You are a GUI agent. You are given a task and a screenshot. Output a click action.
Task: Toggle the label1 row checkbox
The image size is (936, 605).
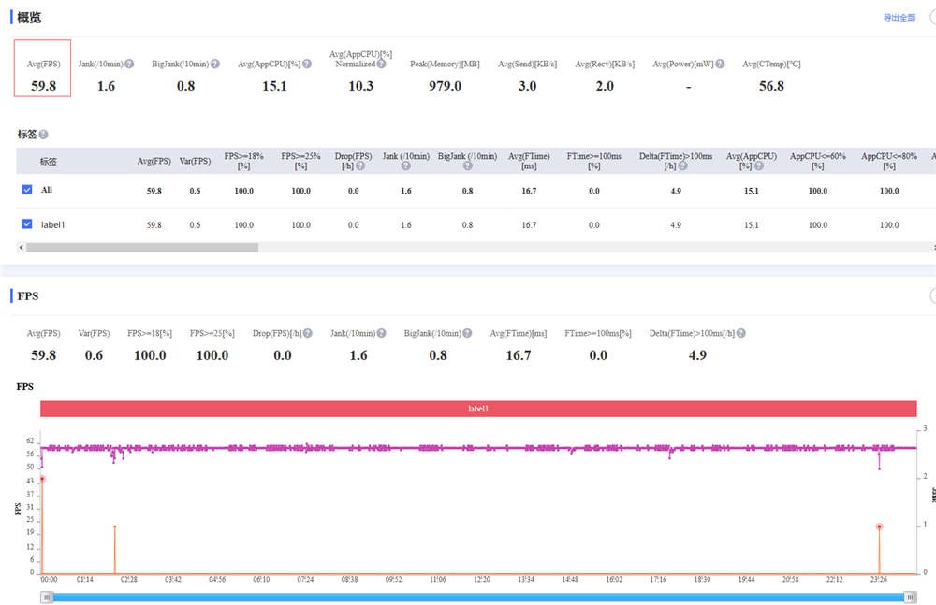click(x=27, y=223)
